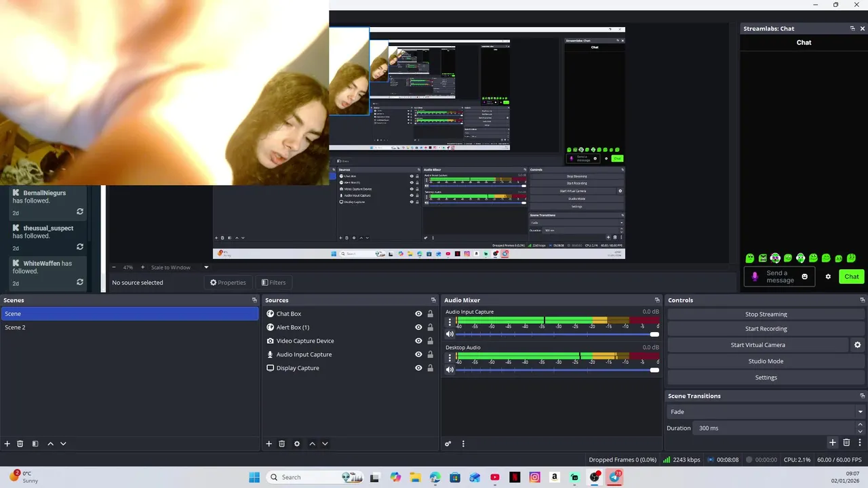
Task: Undock the Scenes panel
Action: coord(254,300)
